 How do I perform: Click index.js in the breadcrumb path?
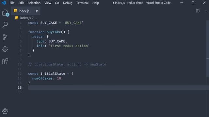(25, 18)
